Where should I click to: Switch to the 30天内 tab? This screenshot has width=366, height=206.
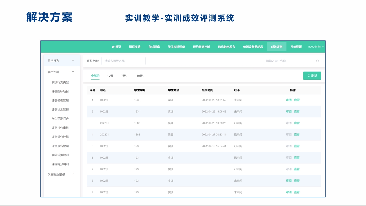click(141, 76)
